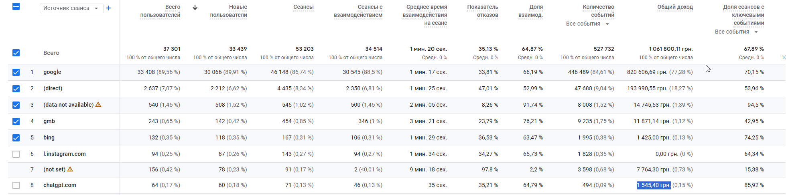
Task: Expand Все события under Количество событий
Action: (x=587, y=24)
